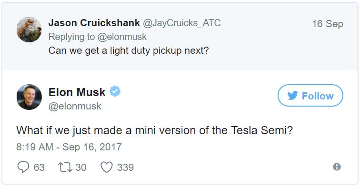The image size is (360, 187).
Task: Open Elon Musk's profile picture
Action: point(29,97)
